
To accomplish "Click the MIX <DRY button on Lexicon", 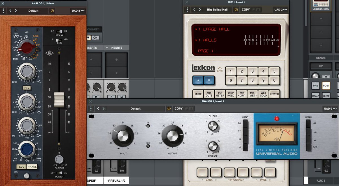I will [242, 94].
